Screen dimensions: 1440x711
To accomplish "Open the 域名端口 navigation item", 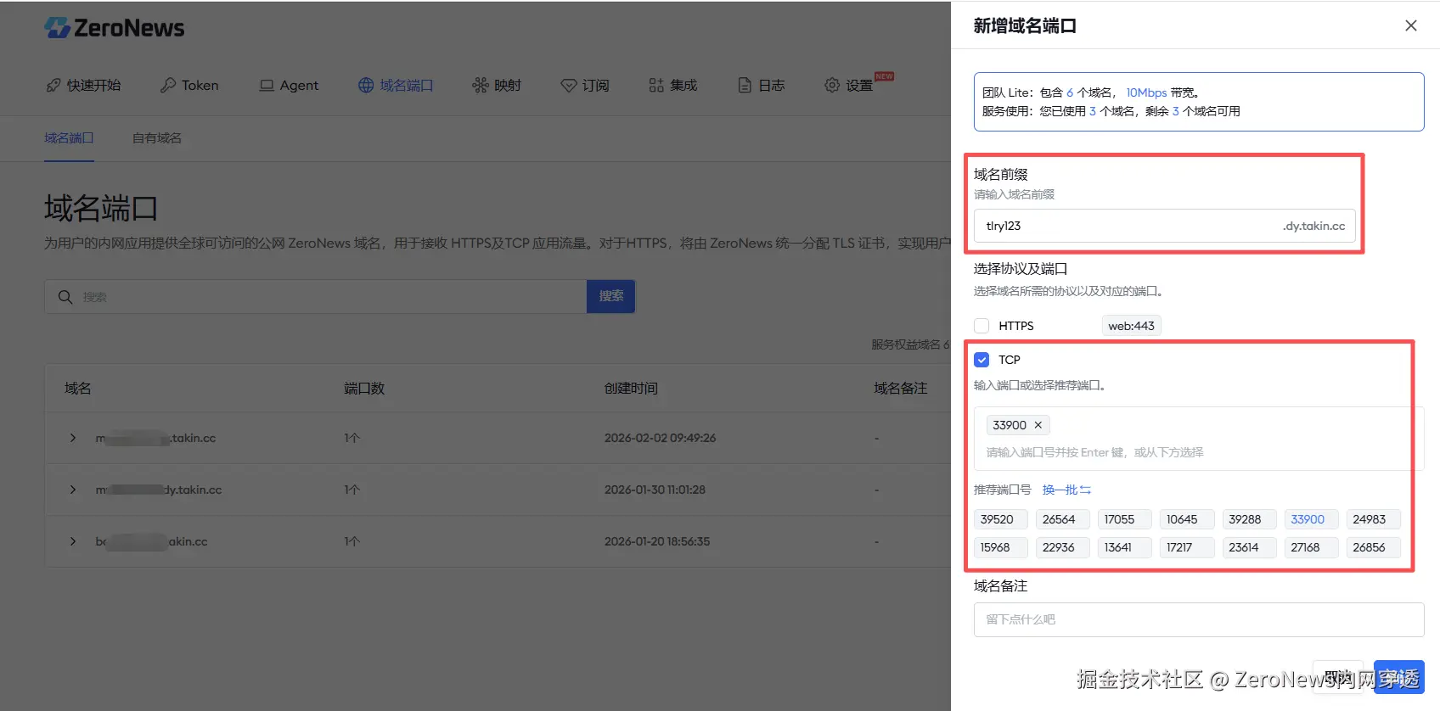I will (x=396, y=85).
